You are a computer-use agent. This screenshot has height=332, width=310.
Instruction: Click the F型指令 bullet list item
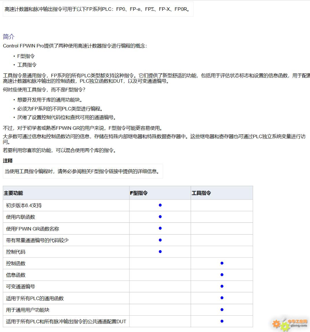tap(26, 56)
